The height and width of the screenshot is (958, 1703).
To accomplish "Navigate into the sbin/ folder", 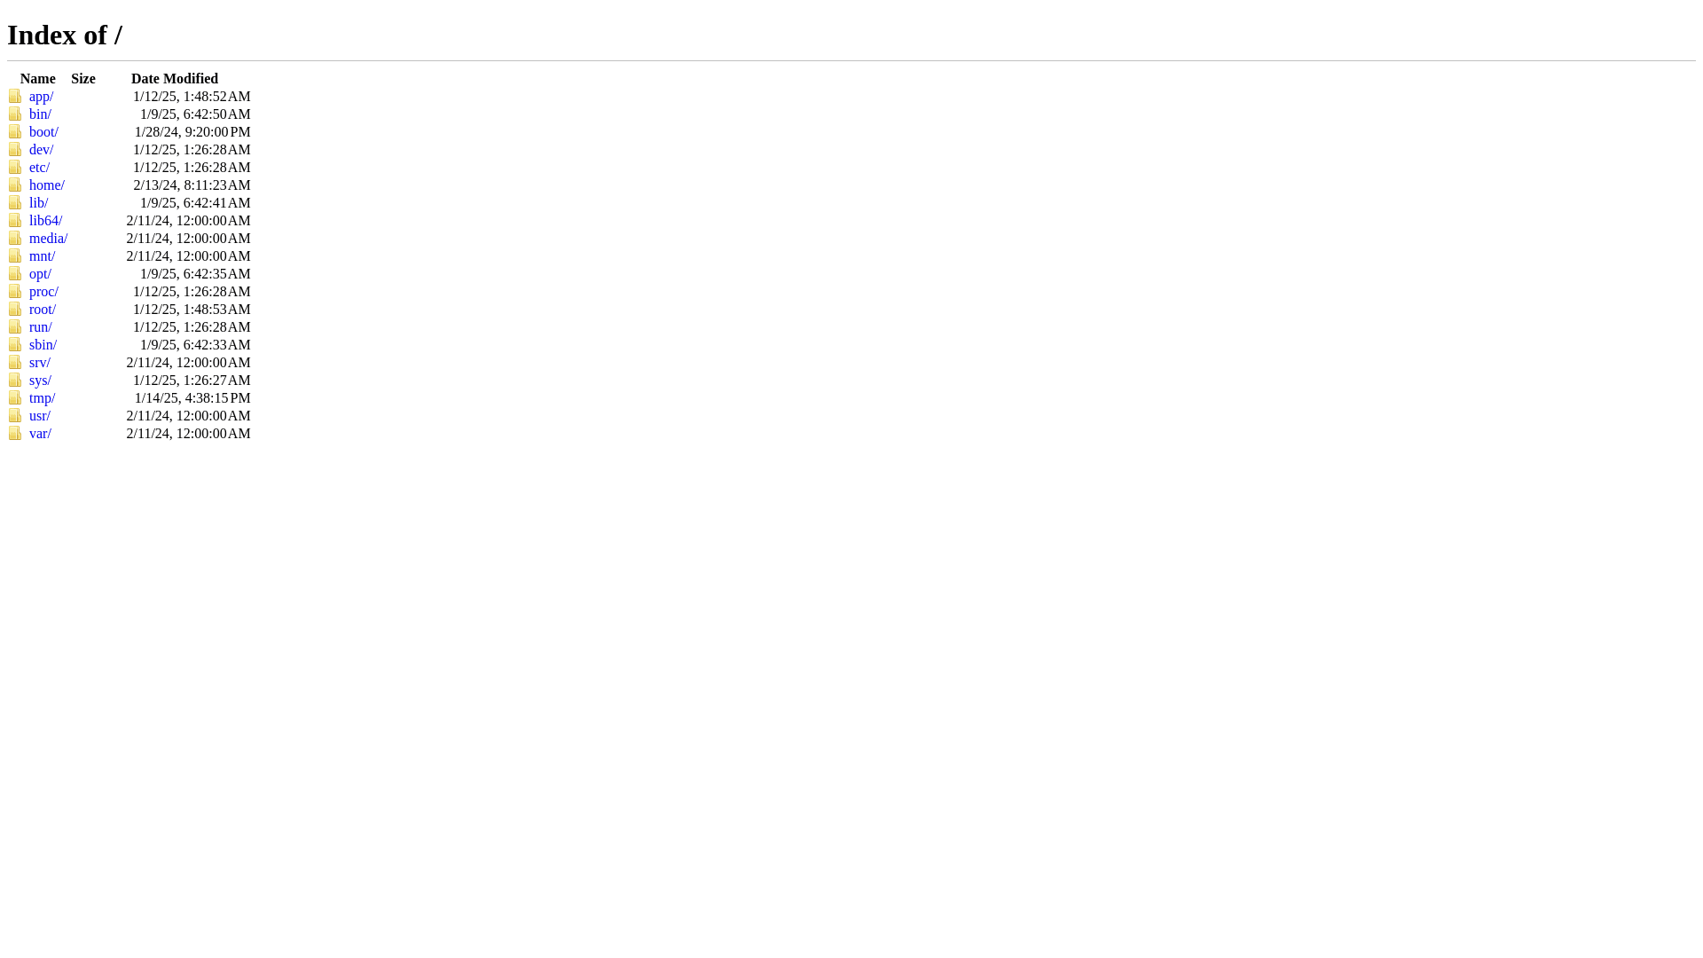I will tap(43, 344).
